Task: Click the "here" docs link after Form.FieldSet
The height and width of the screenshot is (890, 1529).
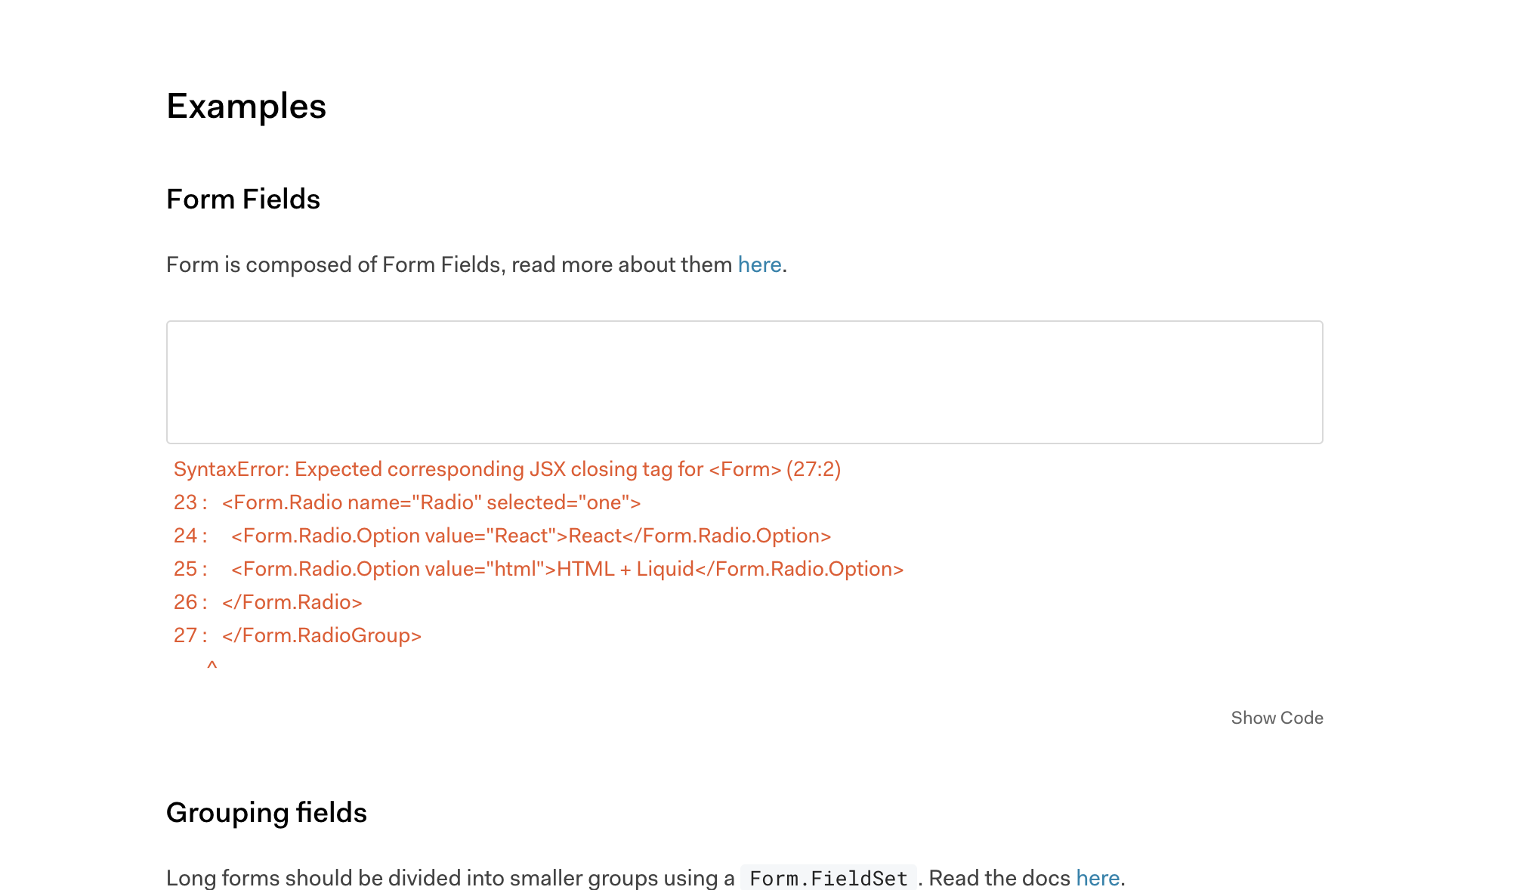Action: tap(1098, 877)
